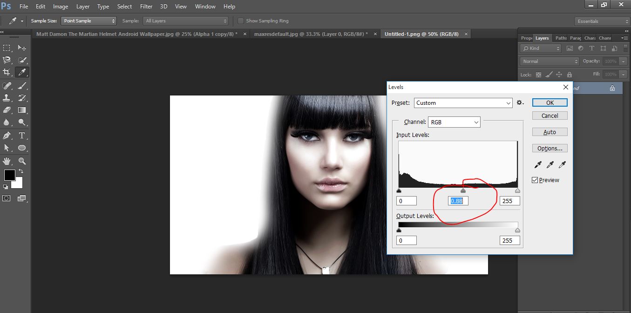Enable Show Sampling Ring checkbox
Viewport: 631px width, 313px height.
(x=241, y=21)
